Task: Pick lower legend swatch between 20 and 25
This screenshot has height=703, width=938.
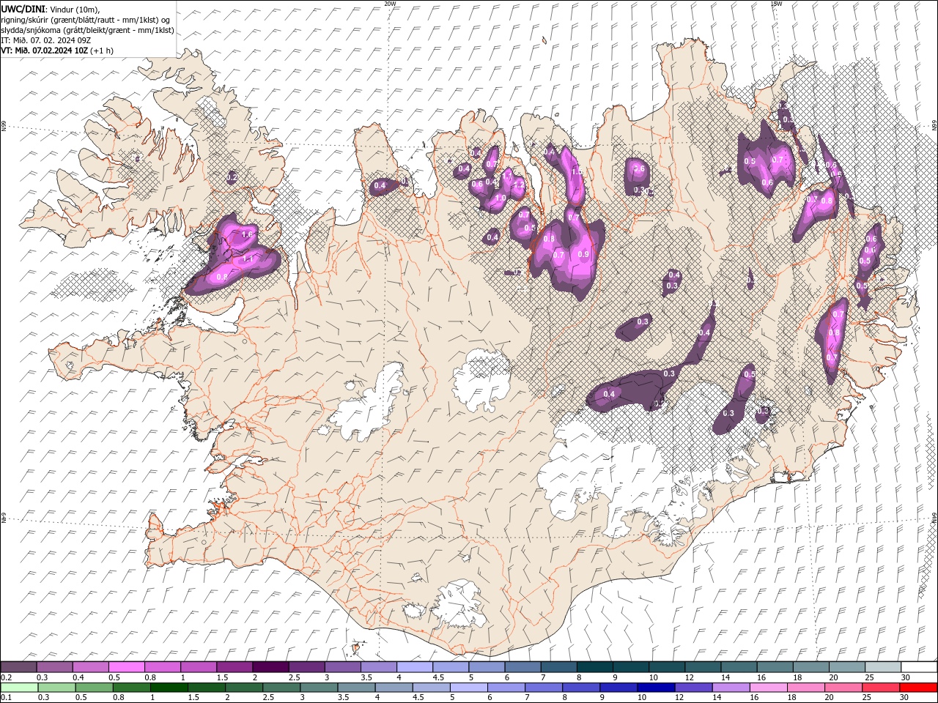Action: pos(843,688)
